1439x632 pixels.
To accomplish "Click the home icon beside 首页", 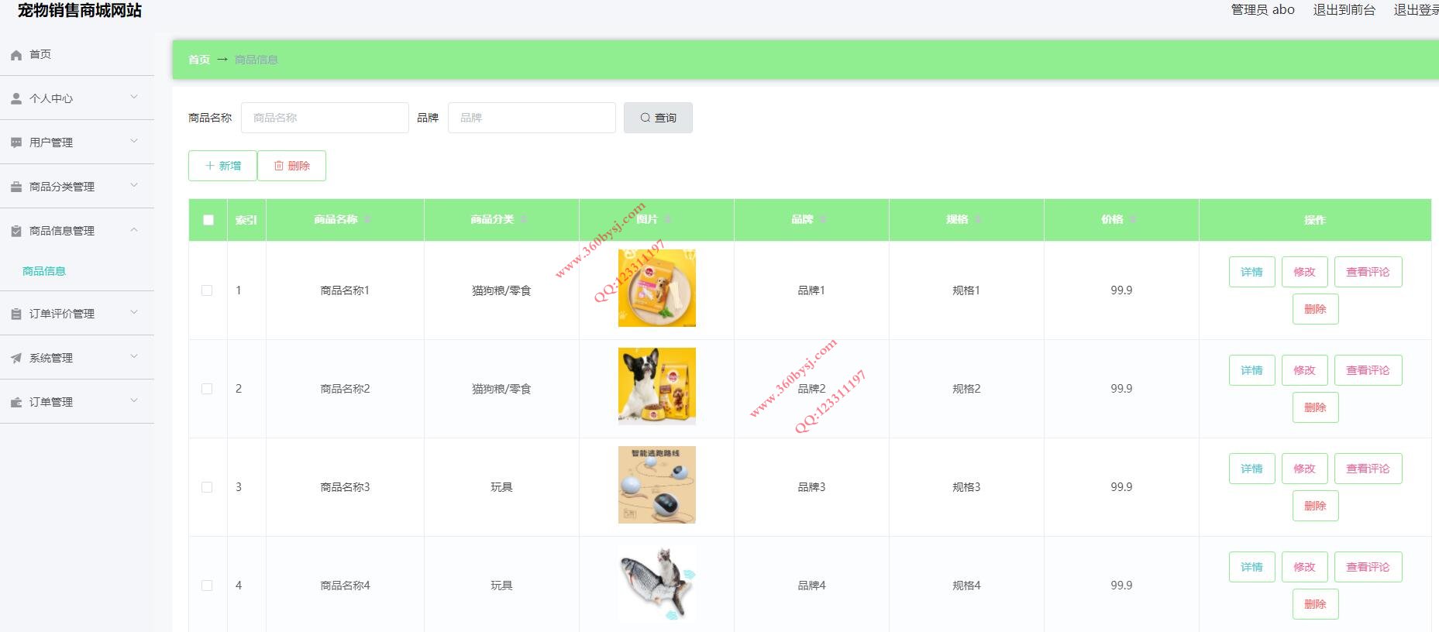I will click(16, 55).
